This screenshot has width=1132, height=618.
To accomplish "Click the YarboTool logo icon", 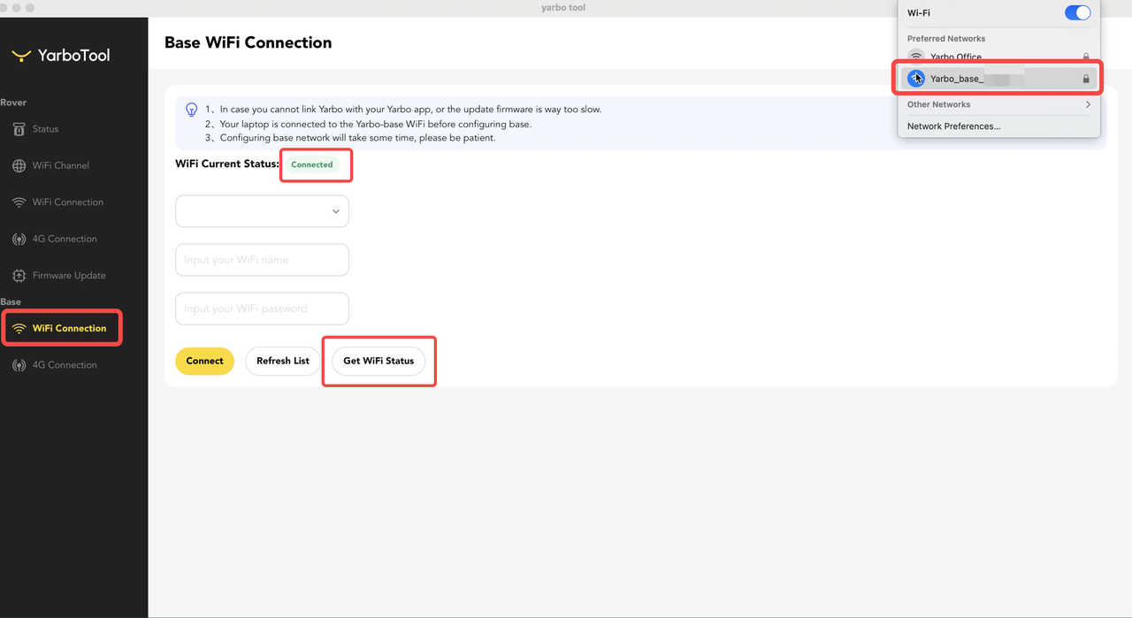I will pyautogui.click(x=21, y=55).
